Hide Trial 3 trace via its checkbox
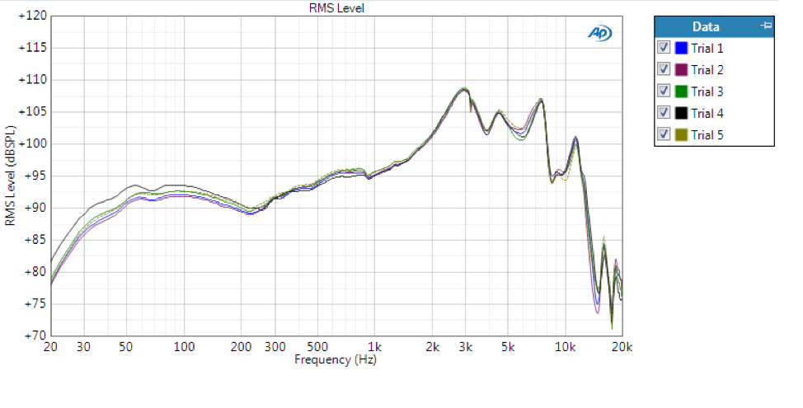803x408 pixels. tap(664, 91)
